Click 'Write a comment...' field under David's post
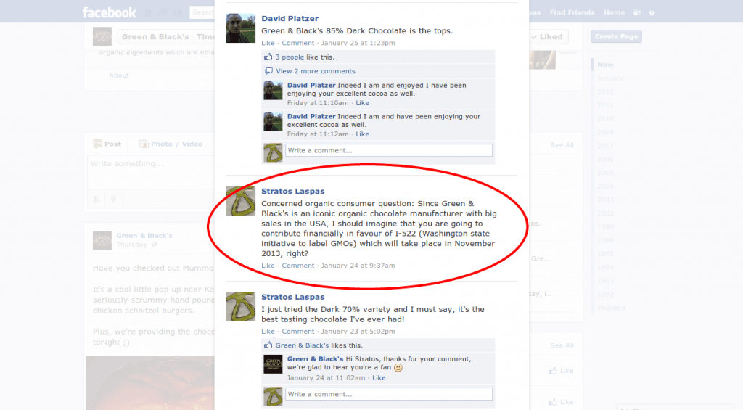The image size is (743, 410). coord(389,150)
